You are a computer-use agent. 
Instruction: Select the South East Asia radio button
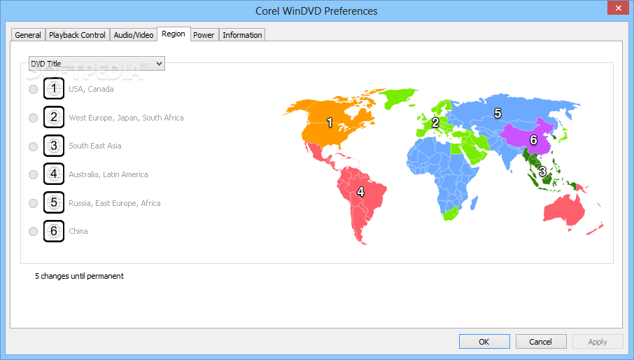coord(33,146)
